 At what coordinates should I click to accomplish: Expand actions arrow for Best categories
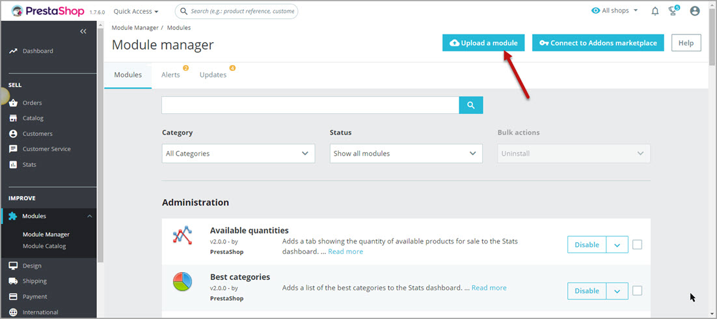pos(617,291)
